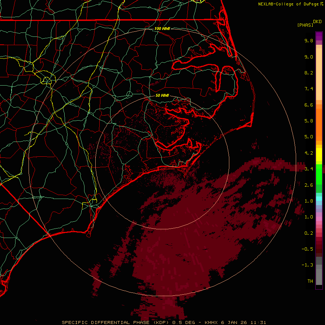Image resolution: width=325 pixels, height=325 pixels.
Task: Click the 7.4 value on color scale
Action: pyautogui.click(x=309, y=89)
